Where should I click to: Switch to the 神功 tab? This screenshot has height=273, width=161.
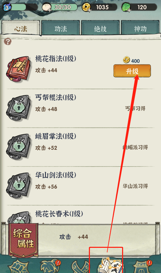(140, 28)
